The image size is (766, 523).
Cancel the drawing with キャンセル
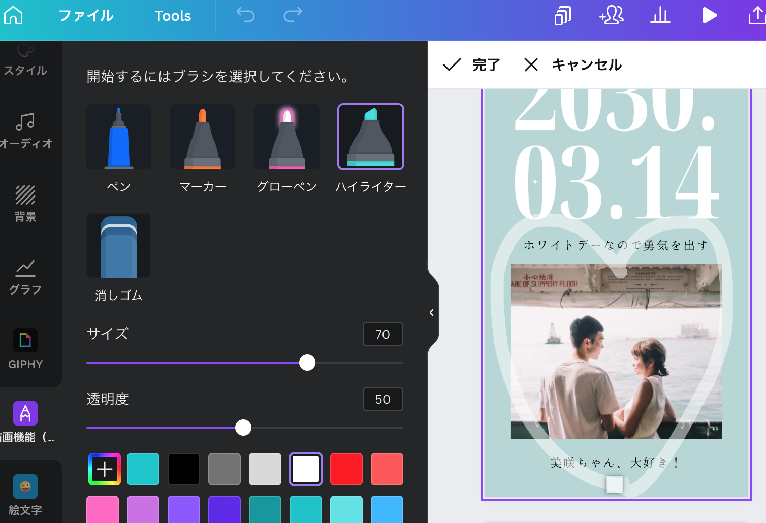pyautogui.click(x=573, y=64)
